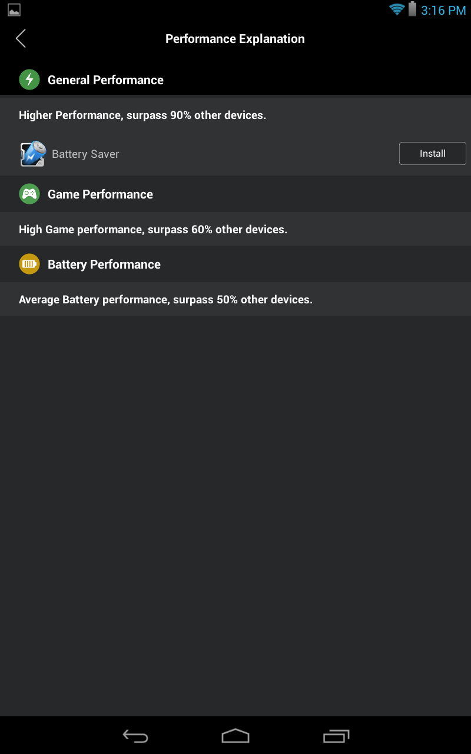471x754 pixels.
Task: Tap the battery status bar icon
Action: tap(412, 9)
